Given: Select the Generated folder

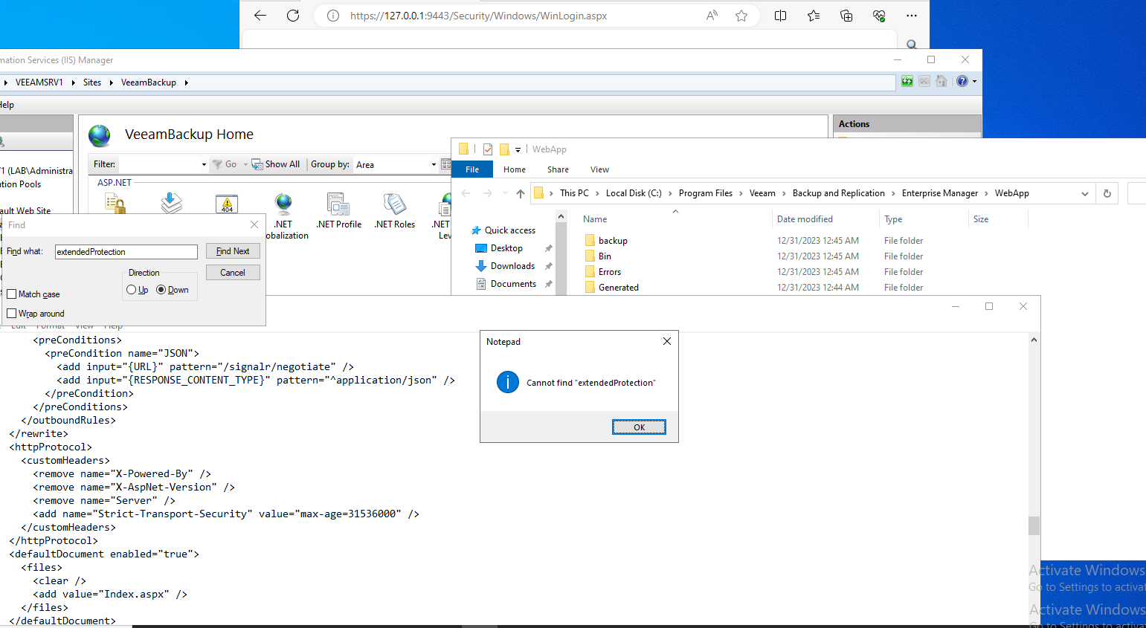Looking at the screenshot, I should pos(619,288).
